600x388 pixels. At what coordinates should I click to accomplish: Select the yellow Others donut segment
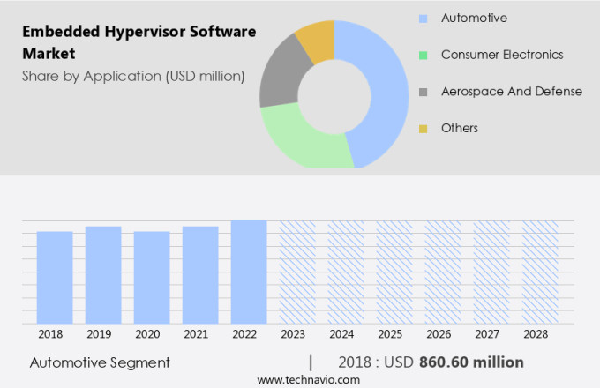click(x=317, y=38)
